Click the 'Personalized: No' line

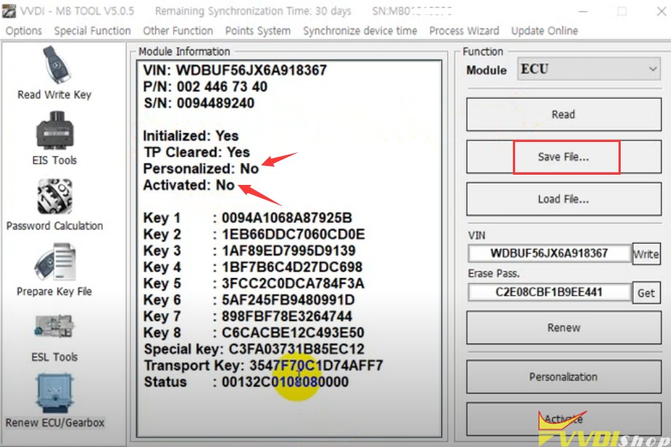tap(200, 168)
